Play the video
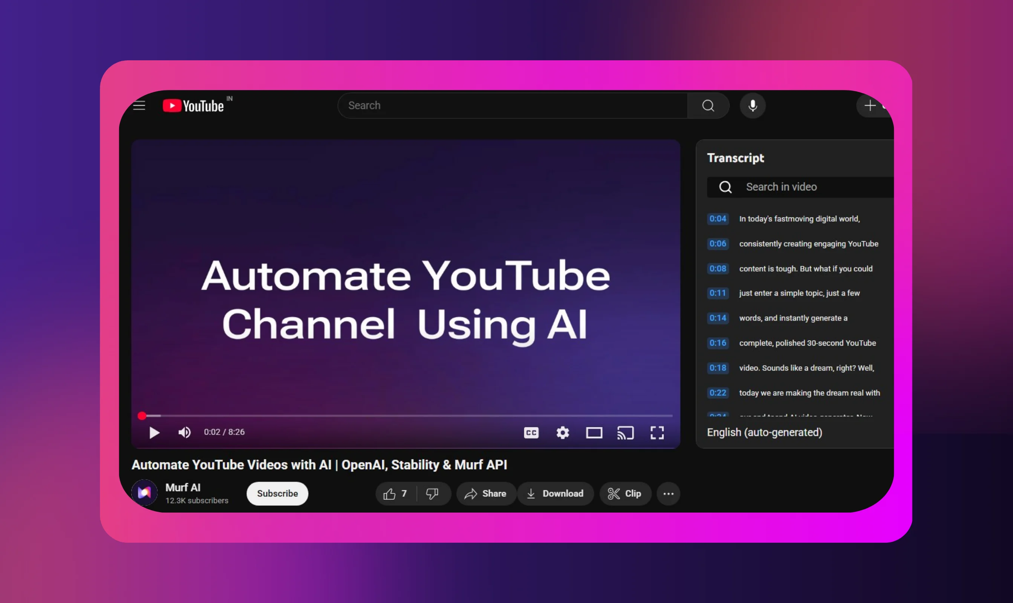Image resolution: width=1013 pixels, height=603 pixels. click(x=154, y=432)
